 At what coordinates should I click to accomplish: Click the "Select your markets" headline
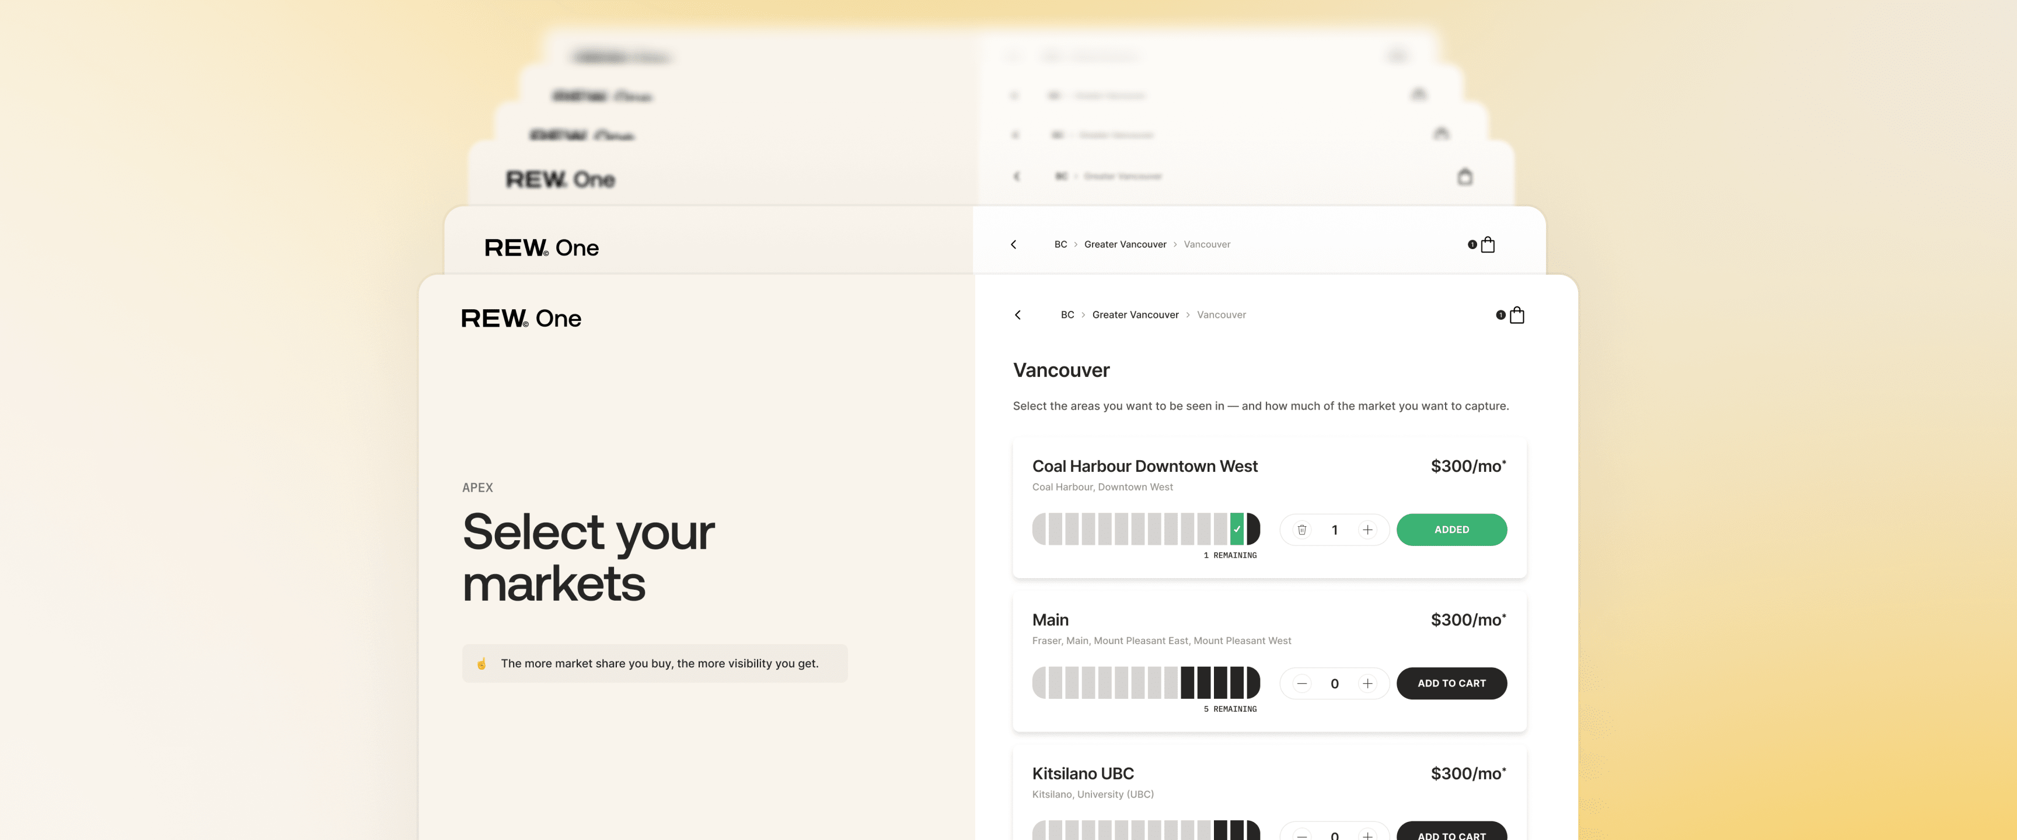(x=588, y=556)
